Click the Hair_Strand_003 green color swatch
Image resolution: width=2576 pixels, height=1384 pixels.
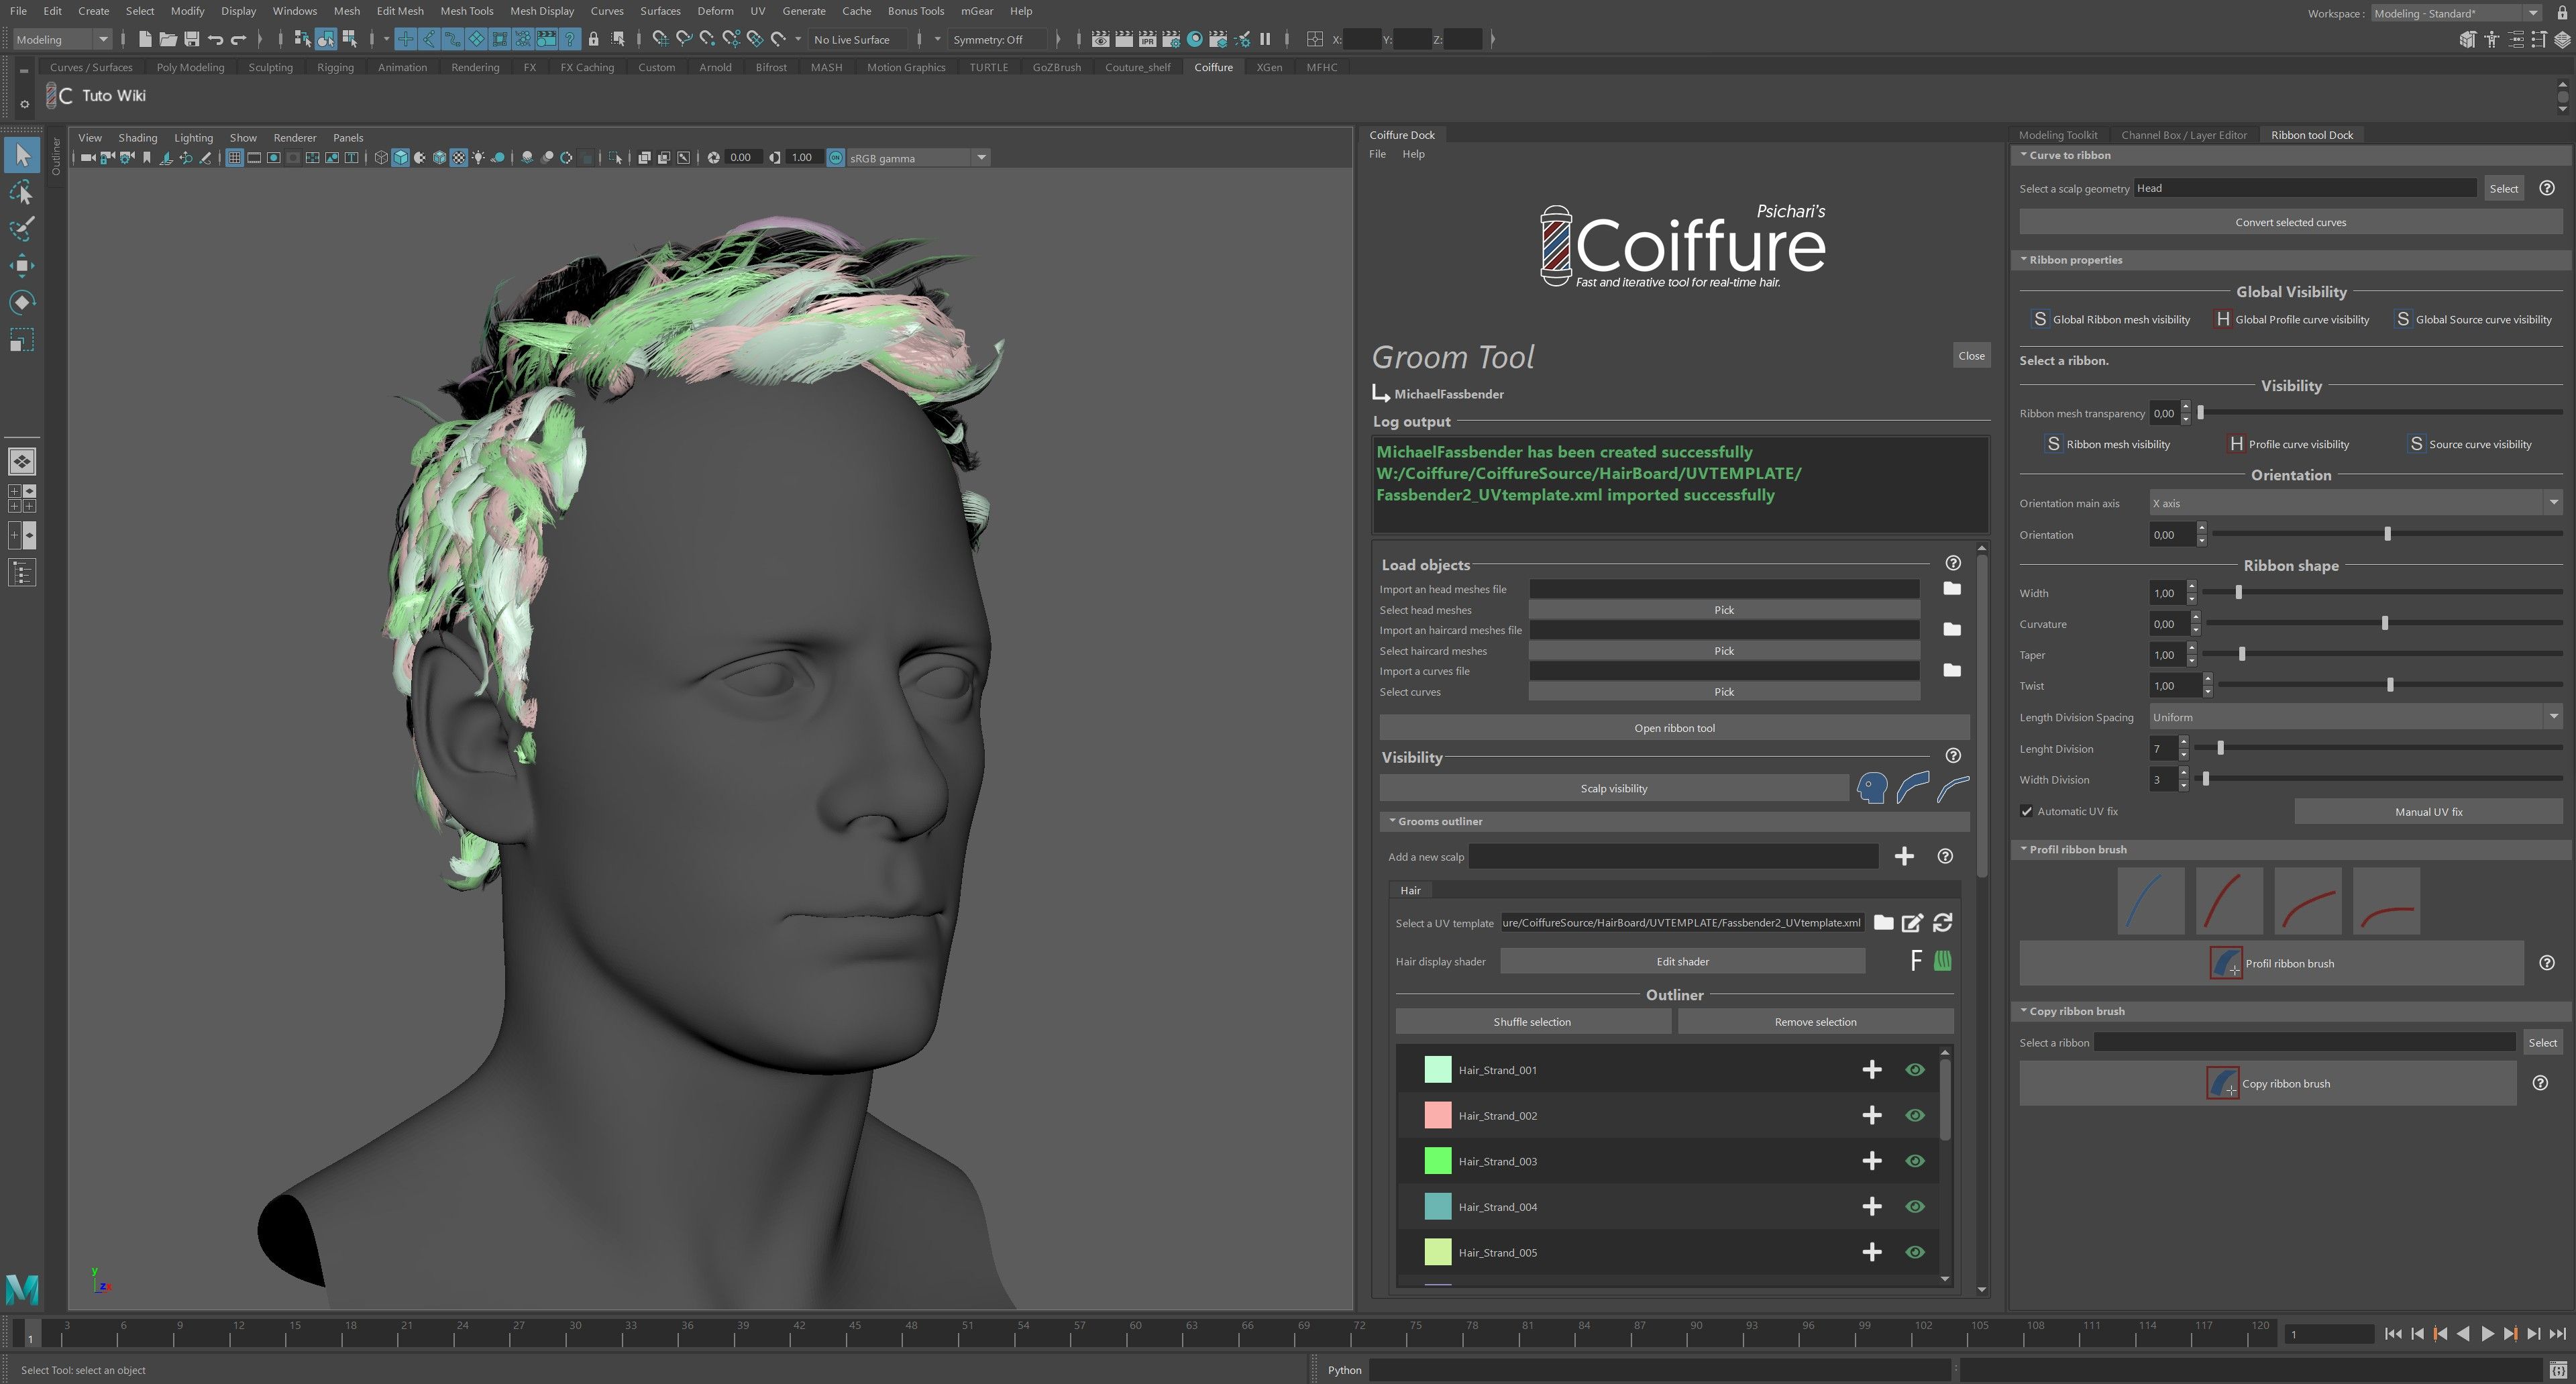point(1437,1161)
